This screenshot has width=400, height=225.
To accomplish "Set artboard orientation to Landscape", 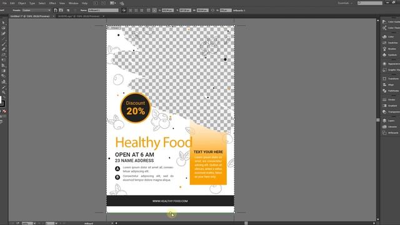I will click(61, 11).
